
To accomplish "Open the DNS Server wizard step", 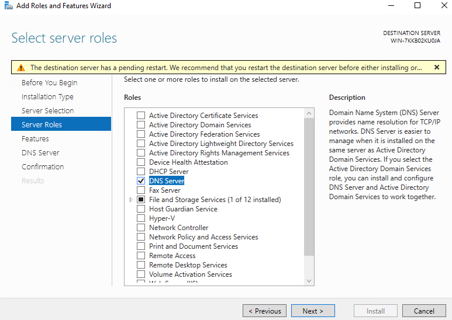I will coord(40,153).
